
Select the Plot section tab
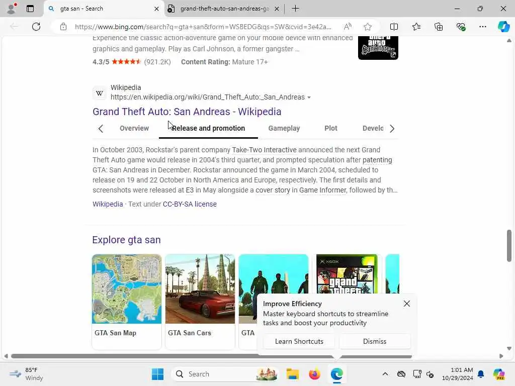point(331,128)
